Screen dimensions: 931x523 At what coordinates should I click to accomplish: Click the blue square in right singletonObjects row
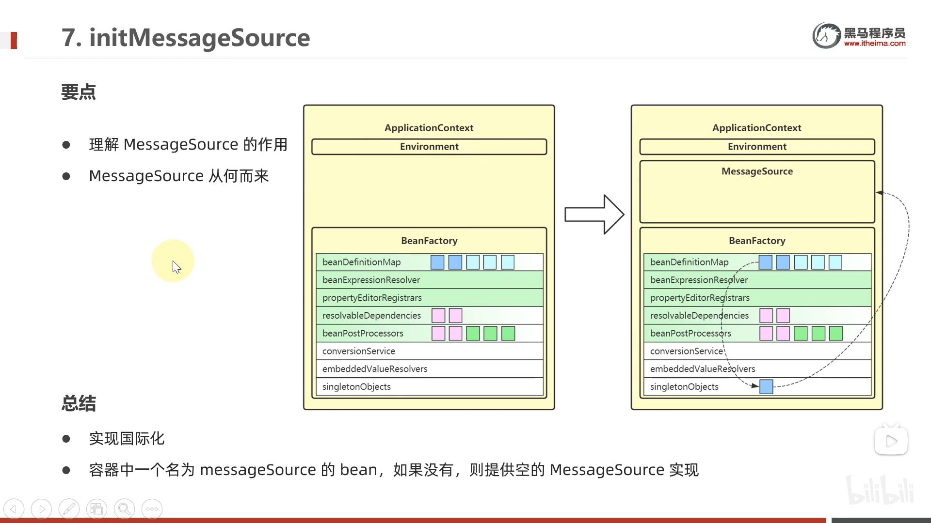[x=766, y=386]
